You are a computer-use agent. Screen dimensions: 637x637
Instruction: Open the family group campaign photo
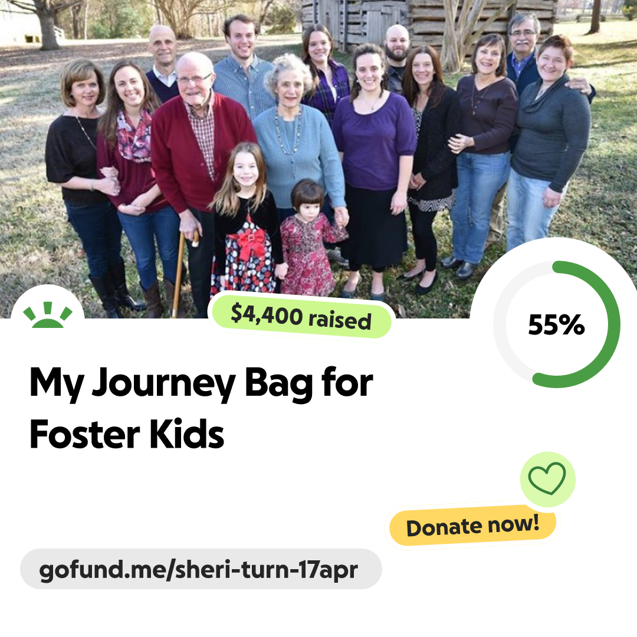318,159
